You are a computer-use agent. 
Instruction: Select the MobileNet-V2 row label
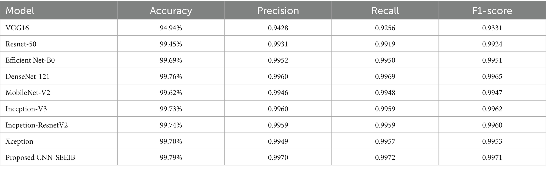[x=28, y=93]
